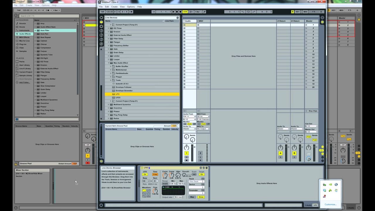Switch LFO Time mode to Freq
375x211 pixels.
point(155,174)
